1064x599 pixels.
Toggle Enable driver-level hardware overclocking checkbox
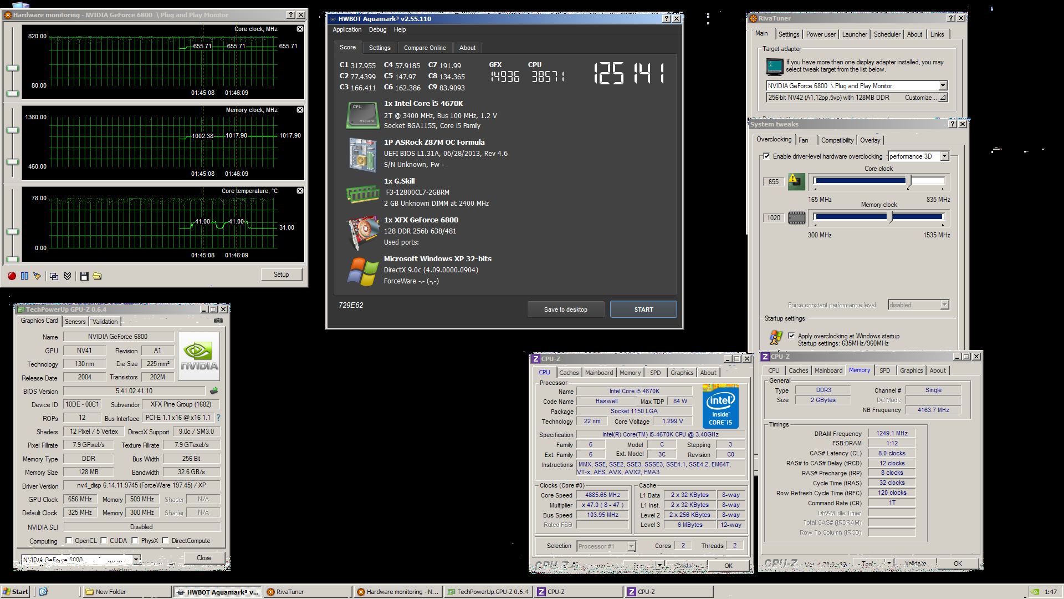point(766,156)
